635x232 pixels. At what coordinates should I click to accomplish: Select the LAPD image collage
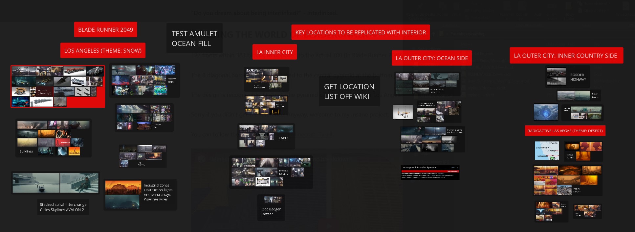(266, 136)
